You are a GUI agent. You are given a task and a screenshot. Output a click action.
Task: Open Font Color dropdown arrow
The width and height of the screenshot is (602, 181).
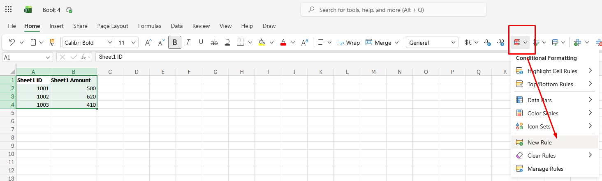[293, 42]
